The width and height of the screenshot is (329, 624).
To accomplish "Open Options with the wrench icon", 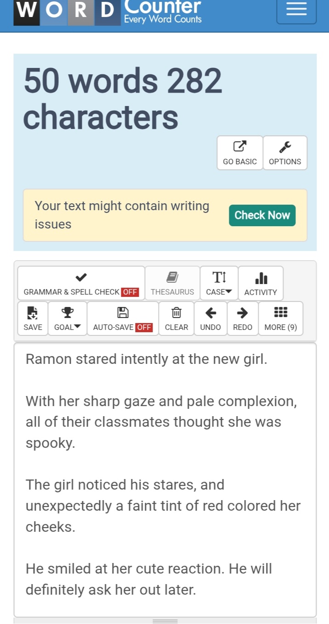I will [x=285, y=146].
